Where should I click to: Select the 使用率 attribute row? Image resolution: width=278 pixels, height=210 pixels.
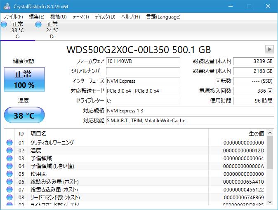135,174
